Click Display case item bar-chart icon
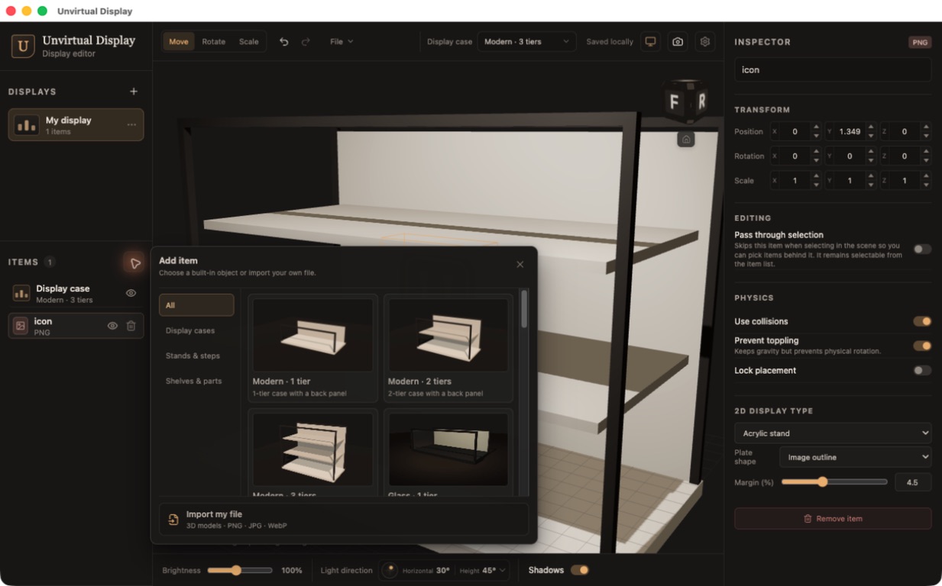This screenshot has width=942, height=586. pos(21,293)
